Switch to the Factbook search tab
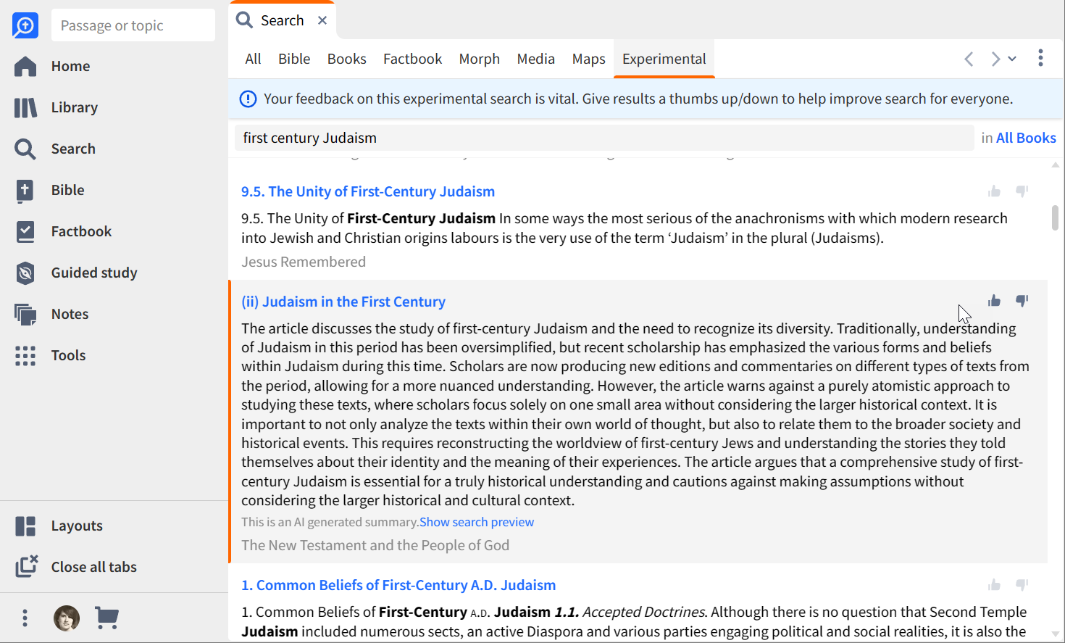Image resolution: width=1065 pixels, height=643 pixels. pyautogui.click(x=412, y=59)
